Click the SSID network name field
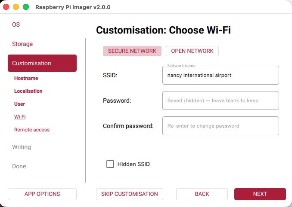The width and height of the screenshot is (292, 207). [x=221, y=75]
